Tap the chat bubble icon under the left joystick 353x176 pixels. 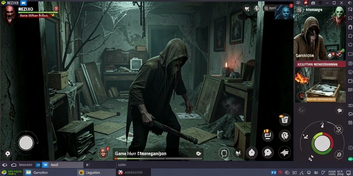(x=8, y=154)
